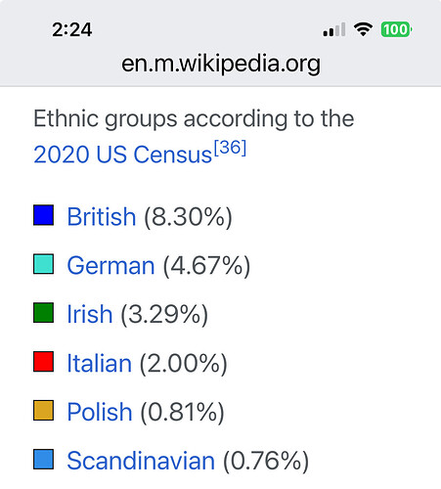441x489 pixels.
Task: Tap the 2:24 clock in status bar
Action: tap(72, 29)
